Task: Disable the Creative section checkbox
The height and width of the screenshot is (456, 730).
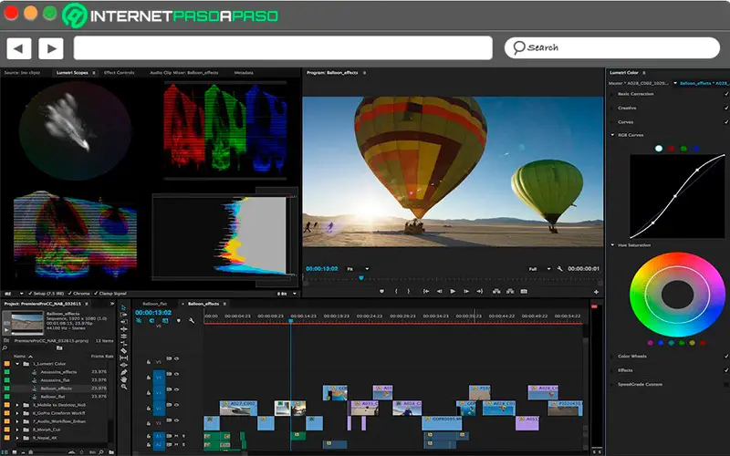Action: (x=725, y=108)
